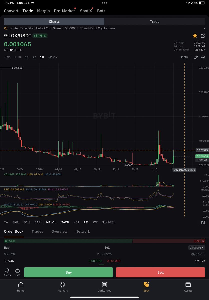Toggle the RSI indicator
Image resolution: width=209 pixels, height=300 pixels.
tap(86, 222)
